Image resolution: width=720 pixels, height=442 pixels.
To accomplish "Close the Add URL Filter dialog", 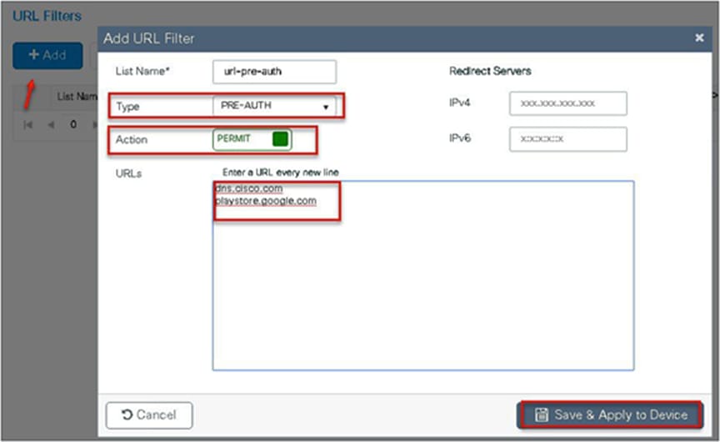I will pyautogui.click(x=699, y=38).
